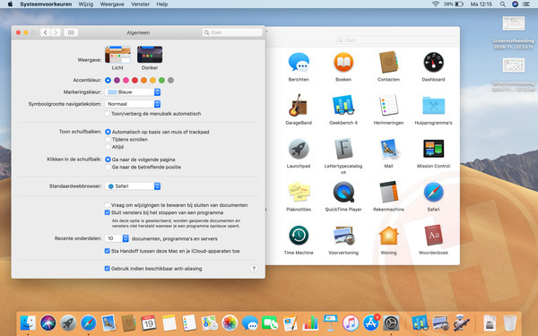
Task: Click the Finder icon in the Dock
Action: coord(28,323)
